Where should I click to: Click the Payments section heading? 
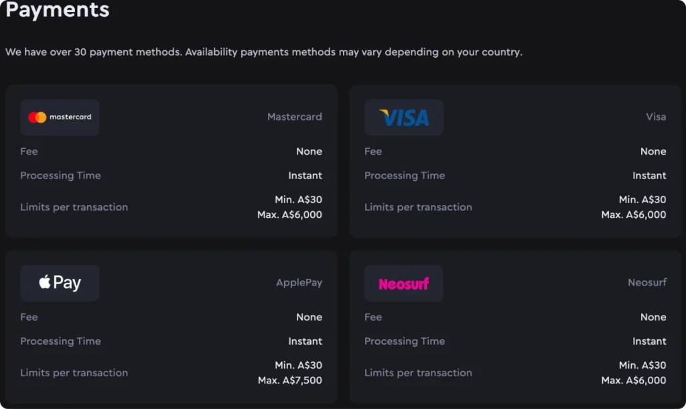57,10
